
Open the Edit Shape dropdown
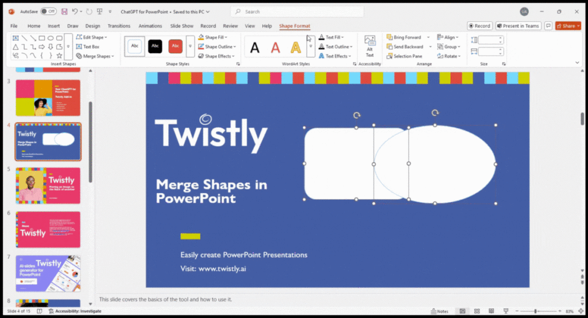(x=92, y=37)
